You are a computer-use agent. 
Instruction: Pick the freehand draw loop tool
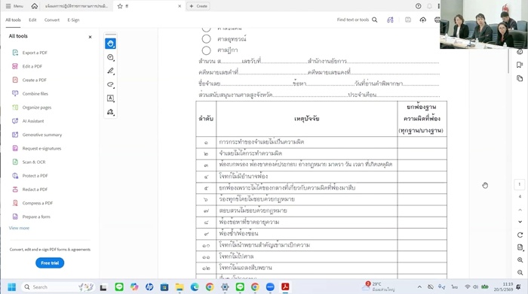[110, 84]
